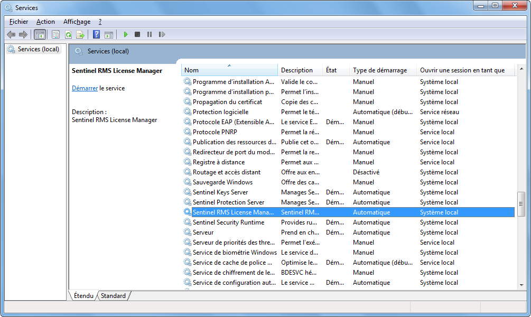
Task: Click the Export list toolbar icon
Action: [x=80, y=34]
